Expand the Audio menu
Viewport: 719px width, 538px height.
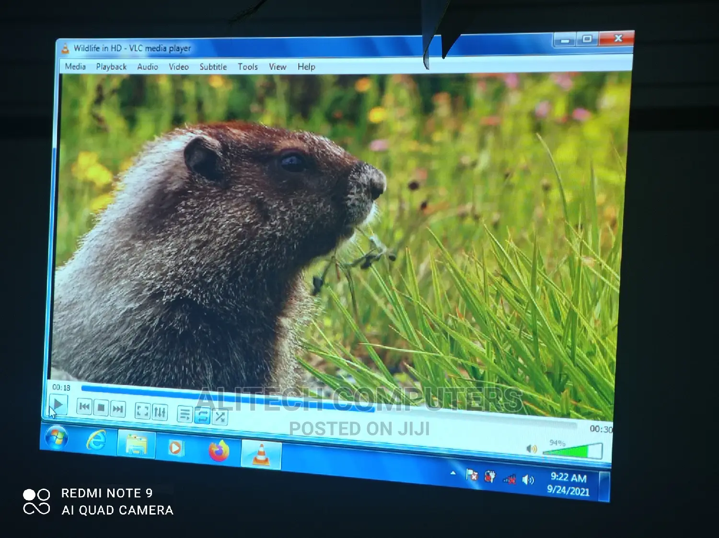coord(148,67)
